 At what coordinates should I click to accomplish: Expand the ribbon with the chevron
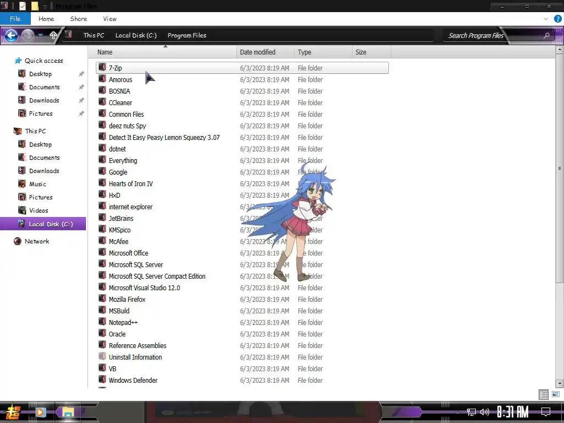click(546, 19)
